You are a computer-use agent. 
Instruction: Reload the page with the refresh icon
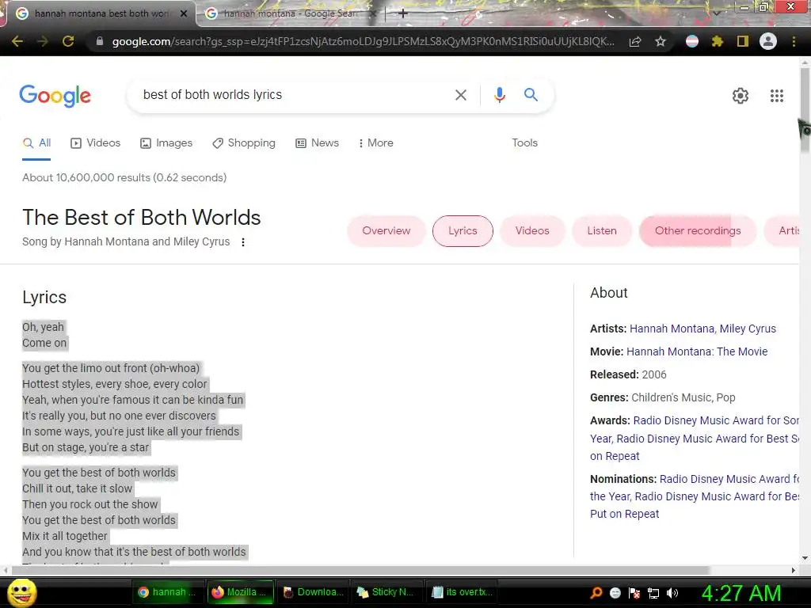68,41
